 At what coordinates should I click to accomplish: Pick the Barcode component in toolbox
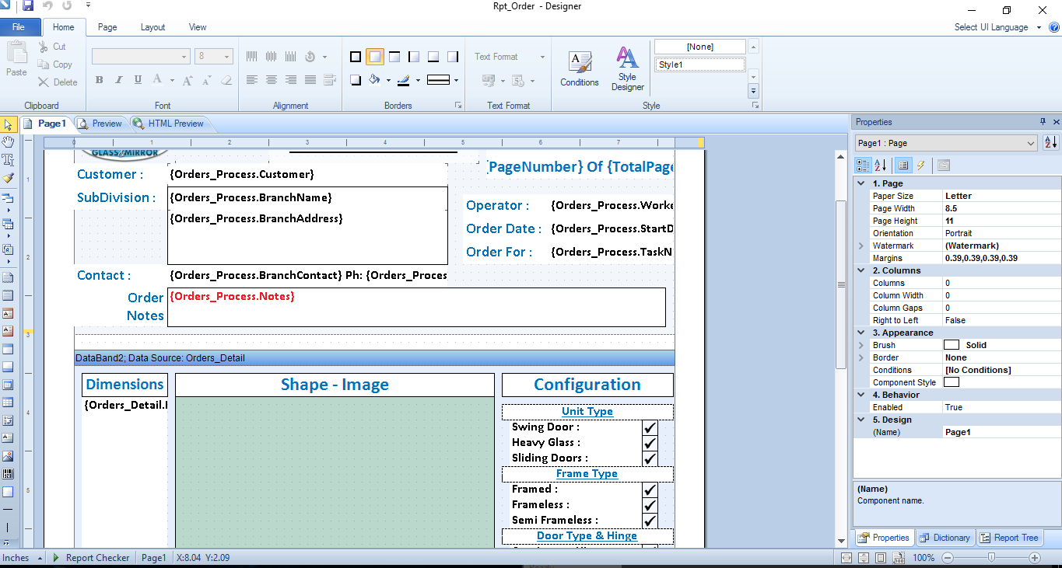coord(8,474)
